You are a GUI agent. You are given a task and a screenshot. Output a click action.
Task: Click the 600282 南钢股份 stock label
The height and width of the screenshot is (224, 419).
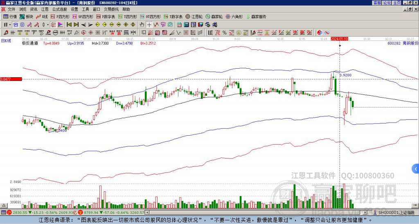click(x=403, y=43)
